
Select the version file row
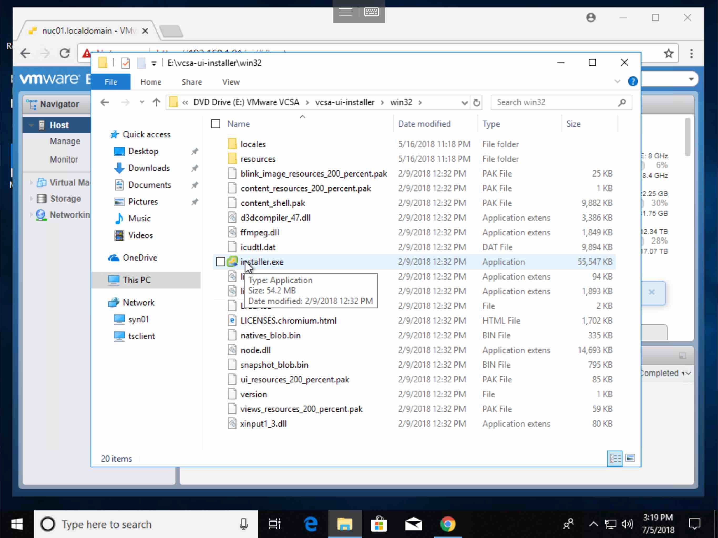pos(414,394)
